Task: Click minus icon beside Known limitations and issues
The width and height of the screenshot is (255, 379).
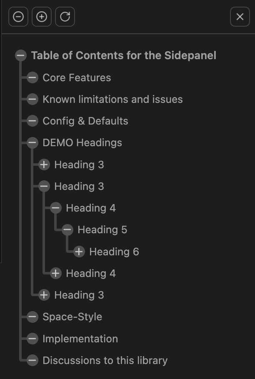Action: (x=32, y=99)
